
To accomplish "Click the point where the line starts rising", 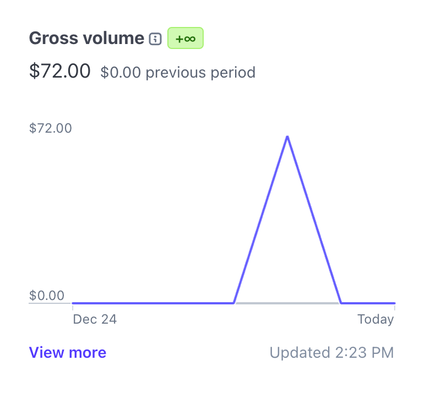I will coord(234,303).
